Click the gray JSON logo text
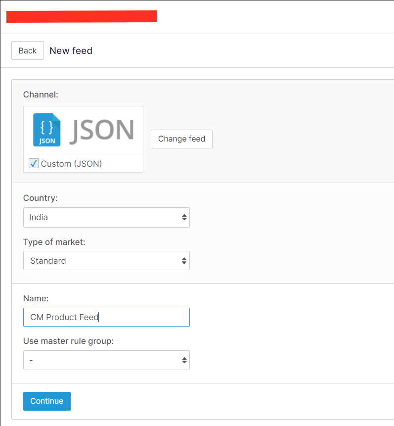The height and width of the screenshot is (426, 394). pyautogui.click(x=102, y=130)
